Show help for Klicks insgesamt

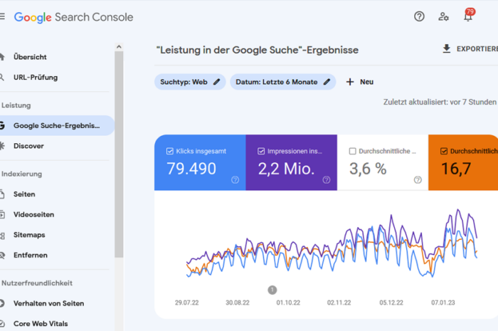[235, 180]
